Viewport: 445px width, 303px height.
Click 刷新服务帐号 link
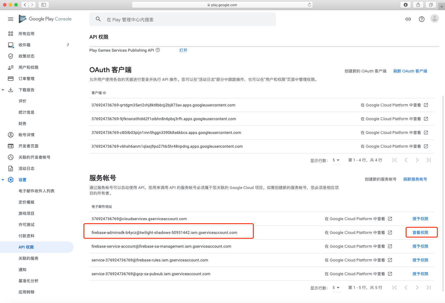pos(415,179)
